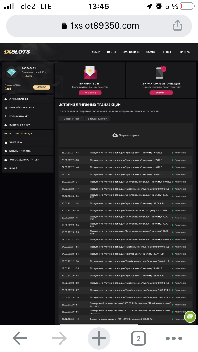Click Выход in the sidebar
Image resolution: width=198 pixels, height=352 pixels.
(x=27, y=168)
